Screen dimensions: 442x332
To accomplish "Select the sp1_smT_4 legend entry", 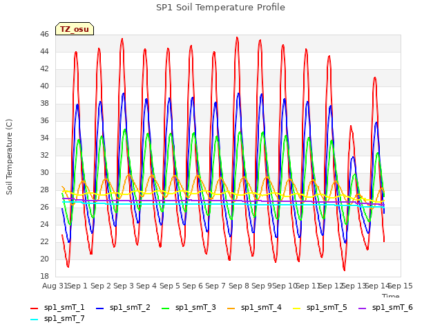I will [255, 307].
